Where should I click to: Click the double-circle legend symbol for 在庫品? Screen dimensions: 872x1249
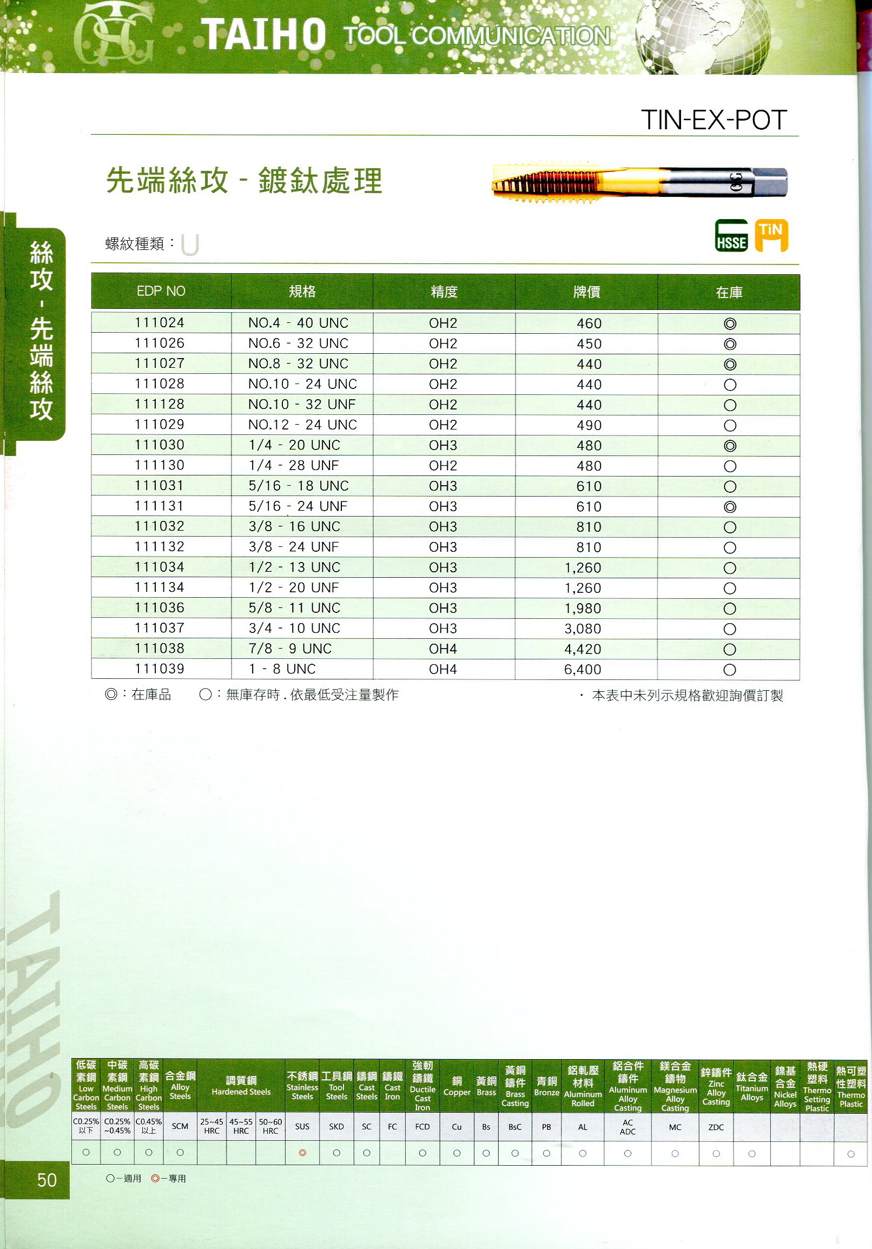point(110,695)
